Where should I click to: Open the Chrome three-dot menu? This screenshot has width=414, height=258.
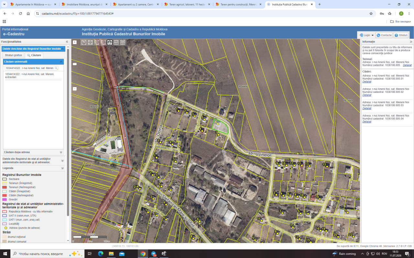pos(409,14)
